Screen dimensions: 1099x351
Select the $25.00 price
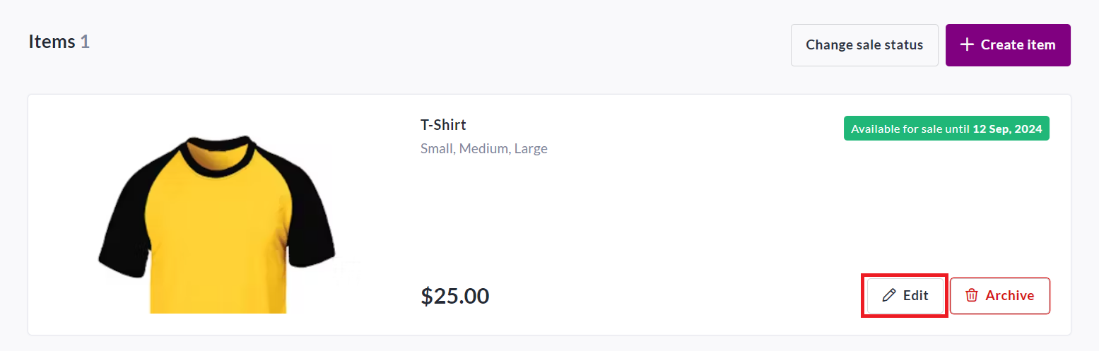pyautogui.click(x=455, y=296)
